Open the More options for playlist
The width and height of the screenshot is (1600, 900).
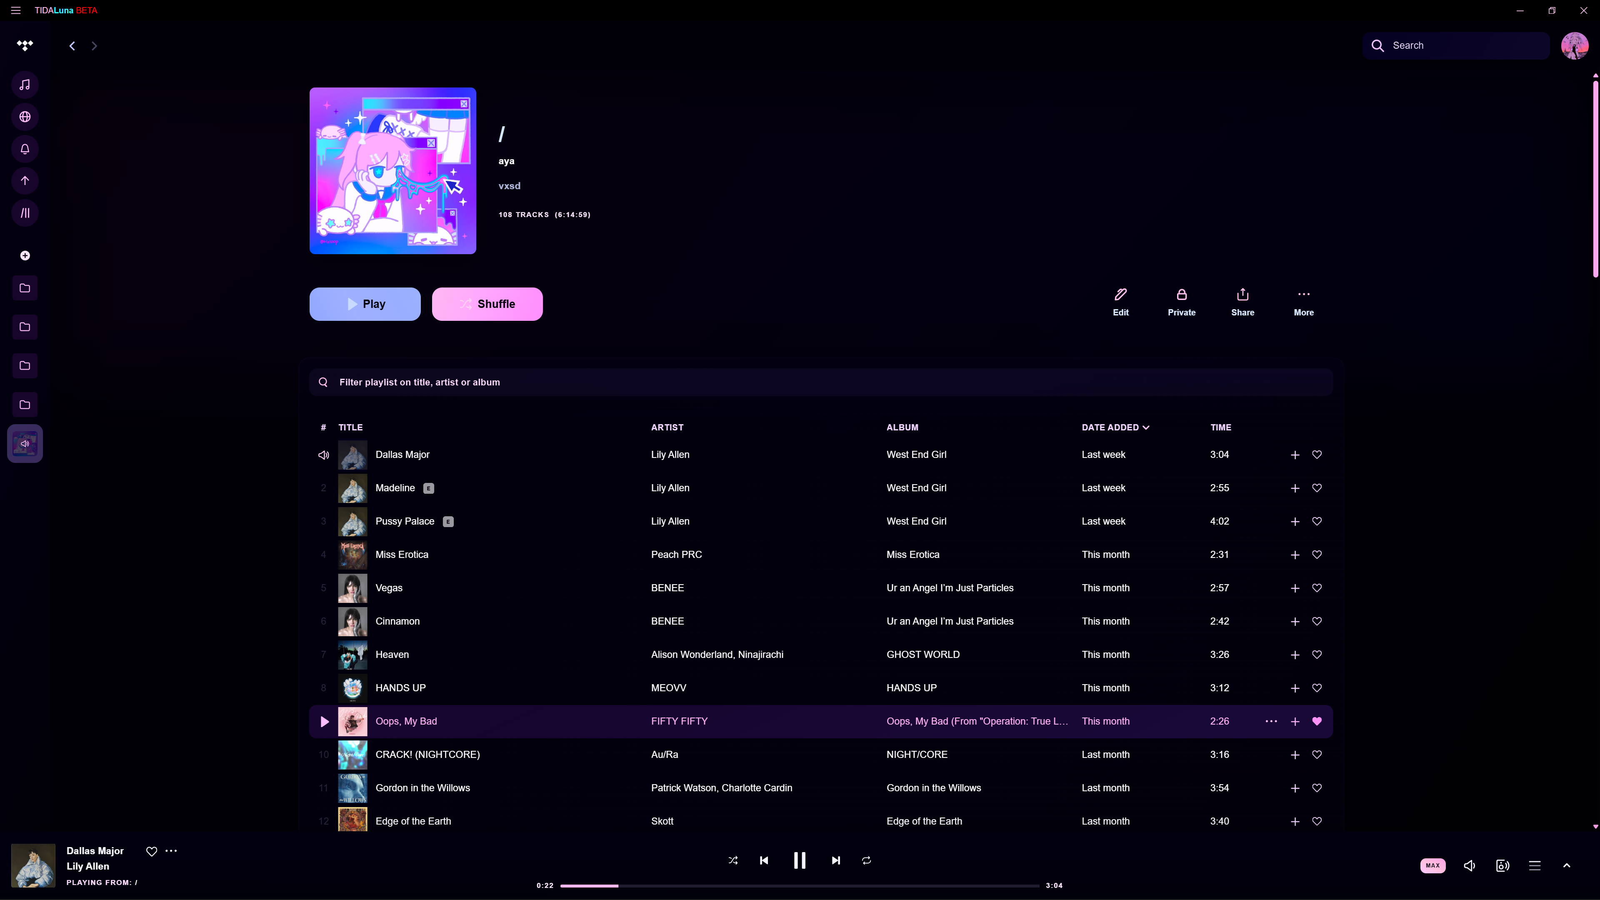click(x=1303, y=295)
